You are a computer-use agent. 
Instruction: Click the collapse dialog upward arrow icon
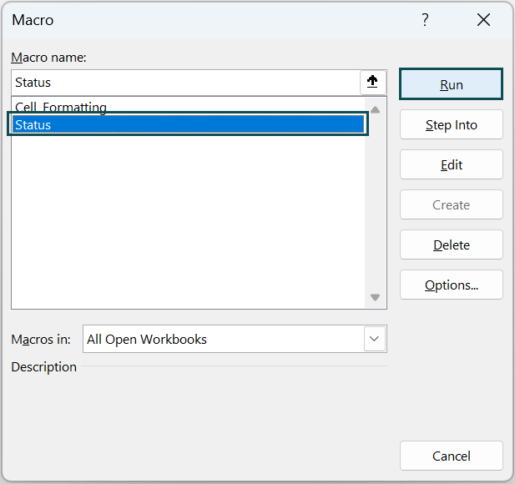click(x=372, y=82)
